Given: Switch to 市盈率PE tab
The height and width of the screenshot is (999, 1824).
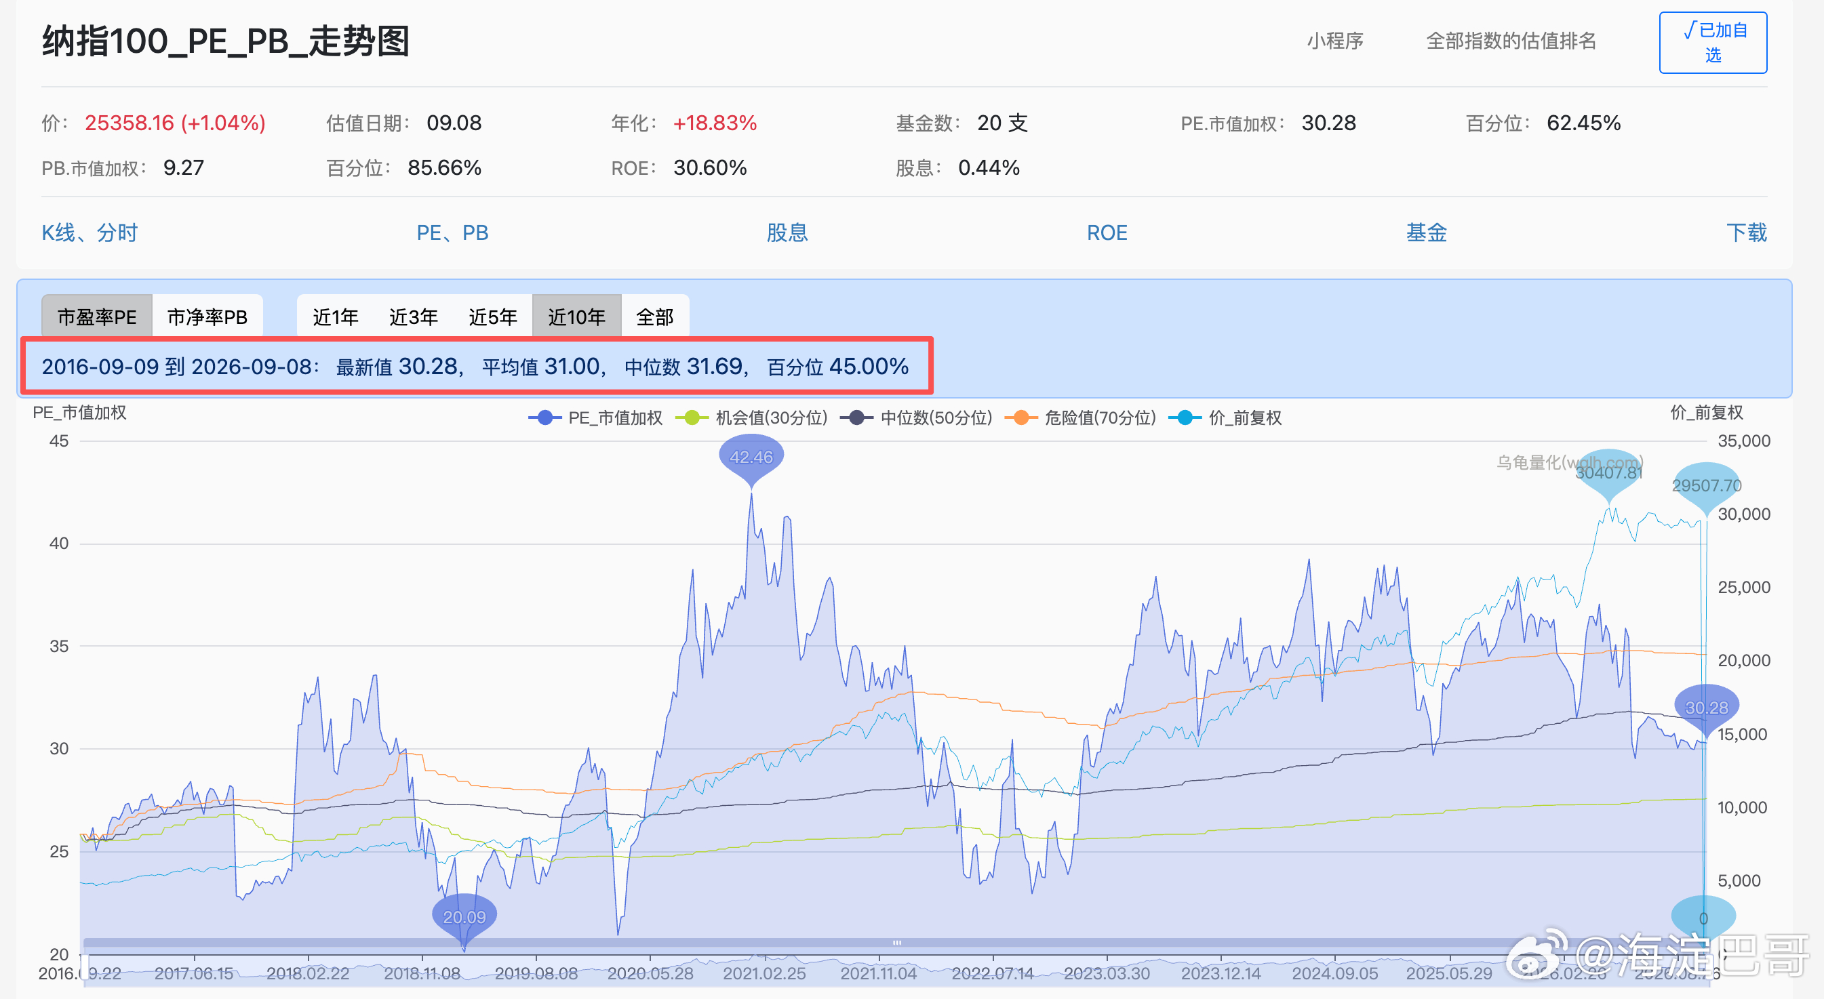Looking at the screenshot, I should coord(97,317).
